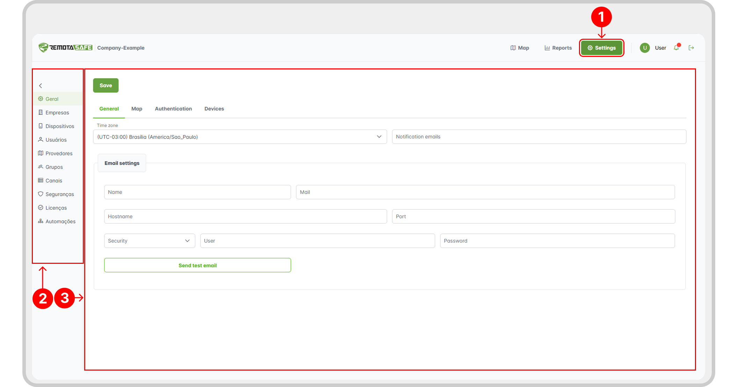Open Reports from the top navigation
739x387 pixels.
point(558,48)
